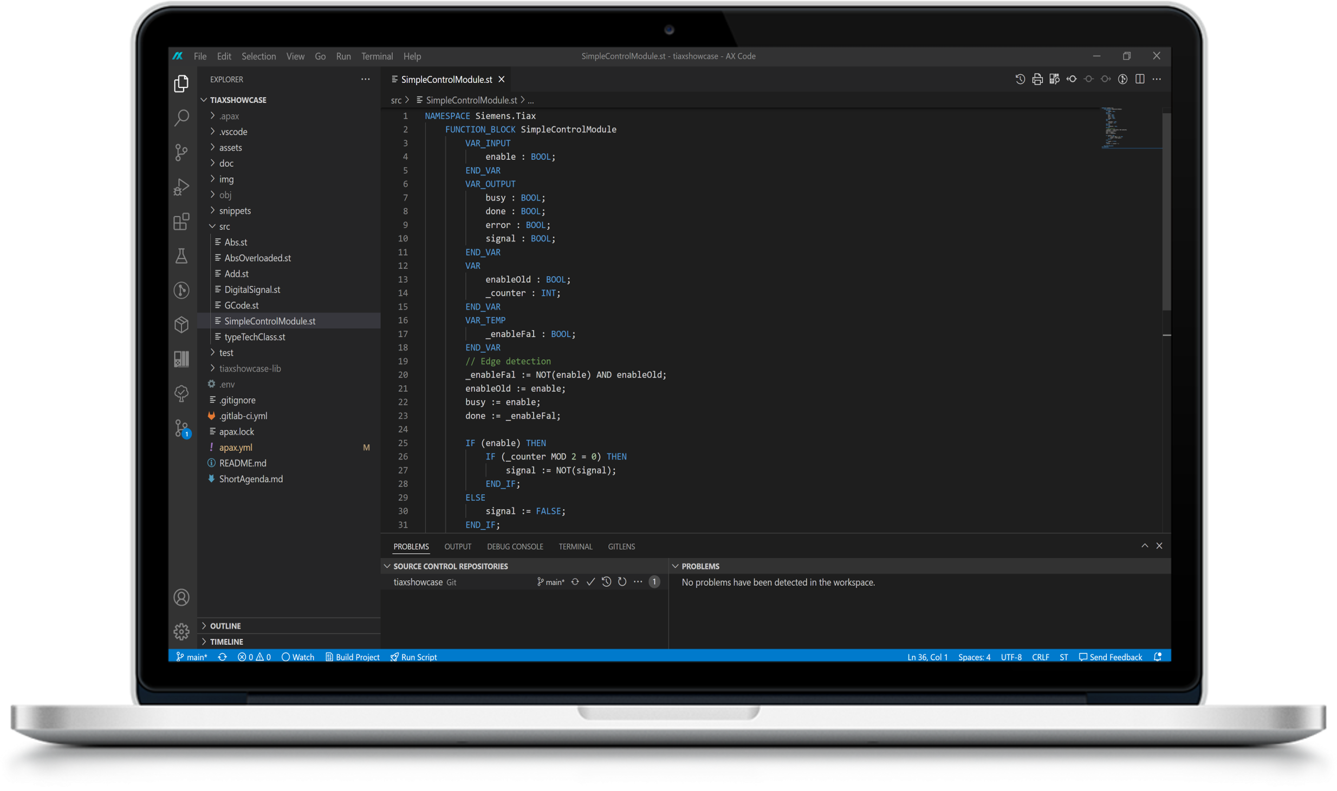Open the Testing flask icon
The width and height of the screenshot is (1337, 791).
coord(182,256)
